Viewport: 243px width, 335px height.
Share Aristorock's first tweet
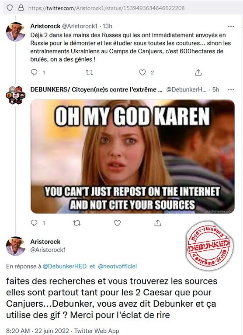(x=198, y=73)
